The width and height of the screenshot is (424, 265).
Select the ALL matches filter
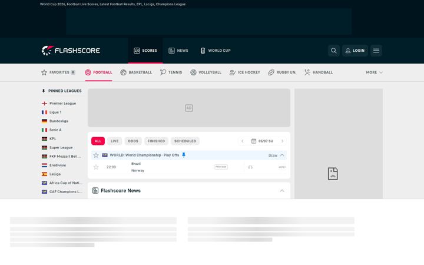pos(98,141)
